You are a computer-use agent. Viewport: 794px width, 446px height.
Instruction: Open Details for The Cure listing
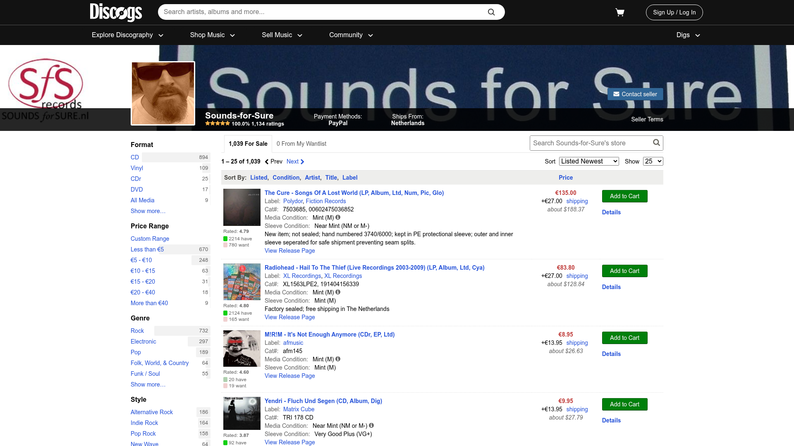611,212
